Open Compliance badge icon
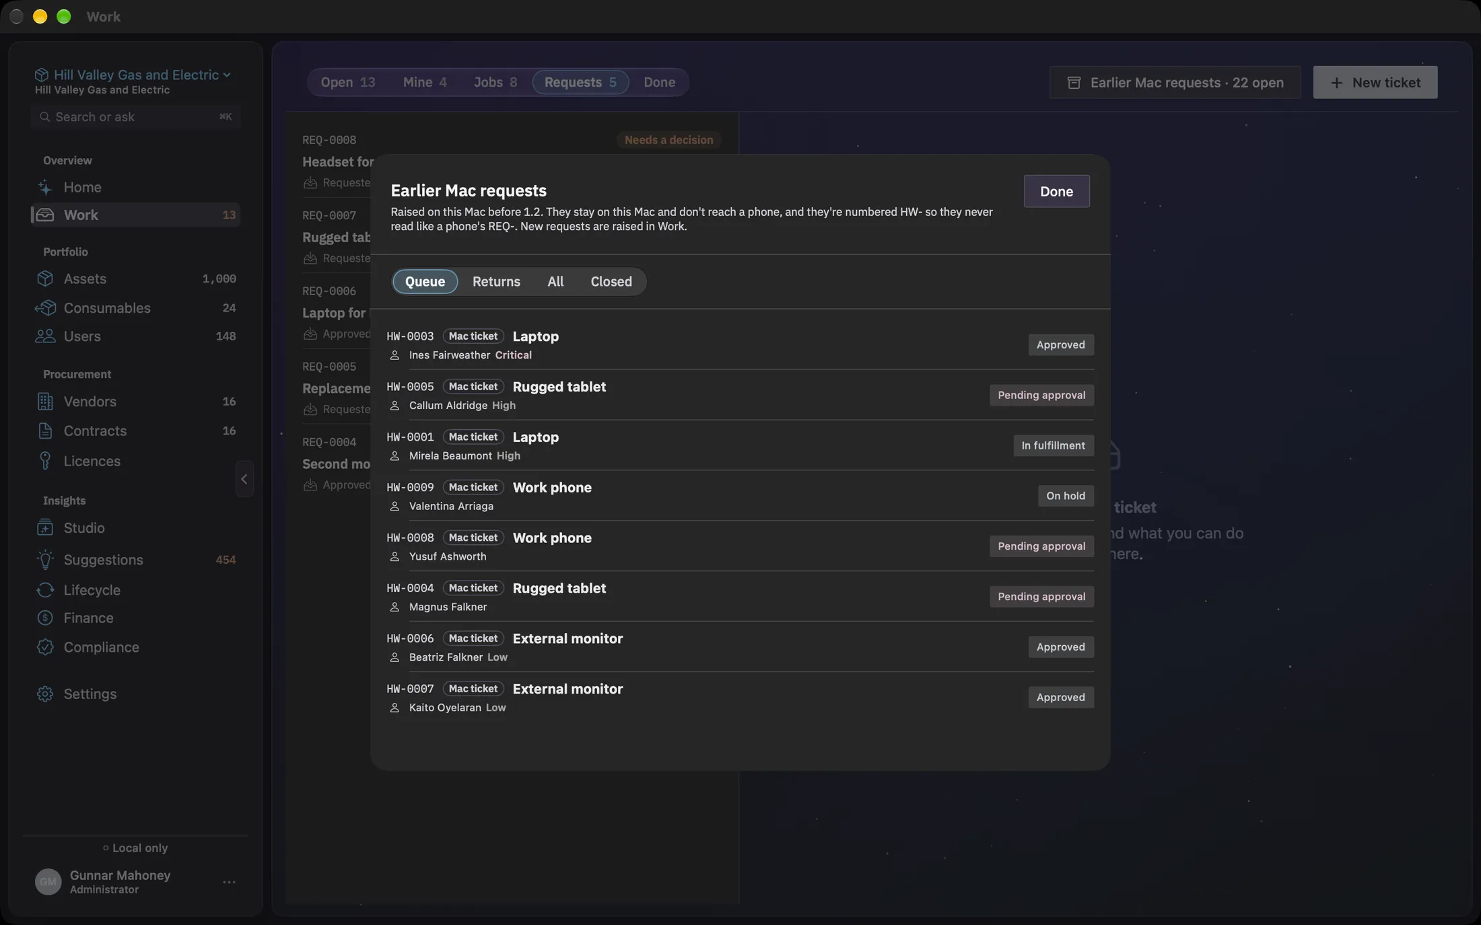 45,647
